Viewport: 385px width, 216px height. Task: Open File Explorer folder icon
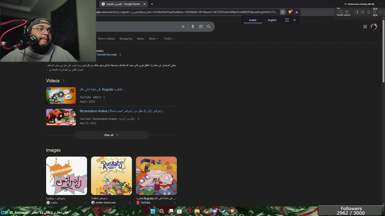click(x=197, y=211)
